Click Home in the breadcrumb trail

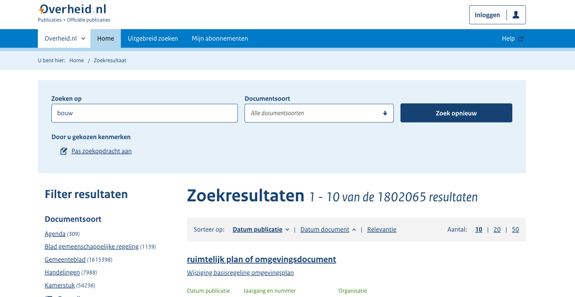[x=76, y=60]
